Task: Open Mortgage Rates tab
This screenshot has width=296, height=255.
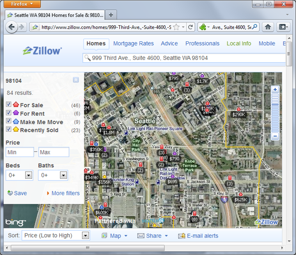Action: click(x=133, y=43)
